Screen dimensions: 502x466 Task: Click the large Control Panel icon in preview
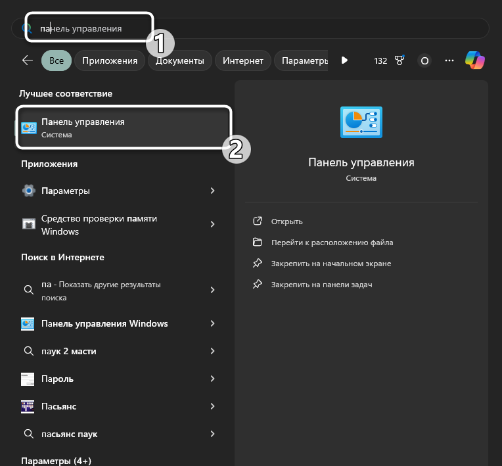tap(361, 122)
